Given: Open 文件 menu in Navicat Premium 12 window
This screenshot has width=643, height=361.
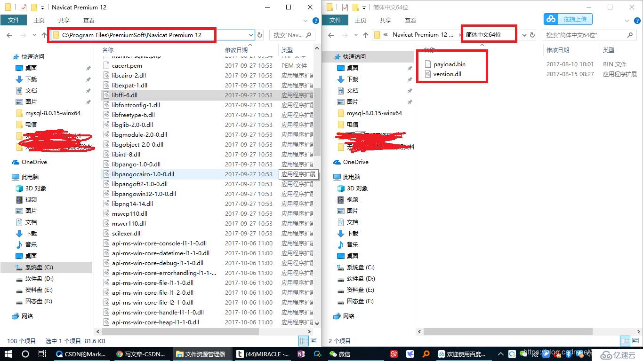Looking at the screenshot, I should point(14,20).
